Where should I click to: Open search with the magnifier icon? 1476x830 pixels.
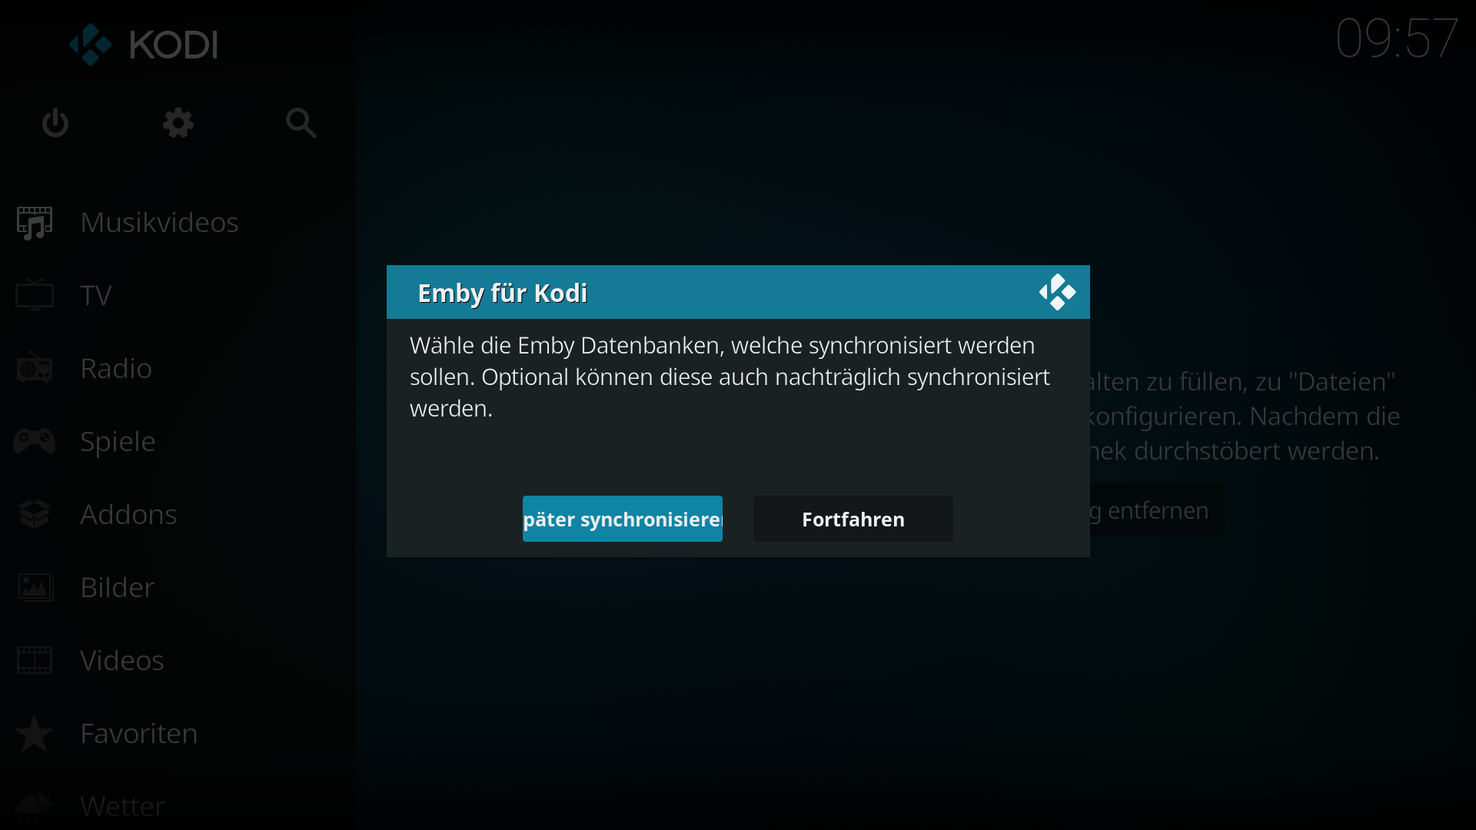pyautogui.click(x=301, y=123)
